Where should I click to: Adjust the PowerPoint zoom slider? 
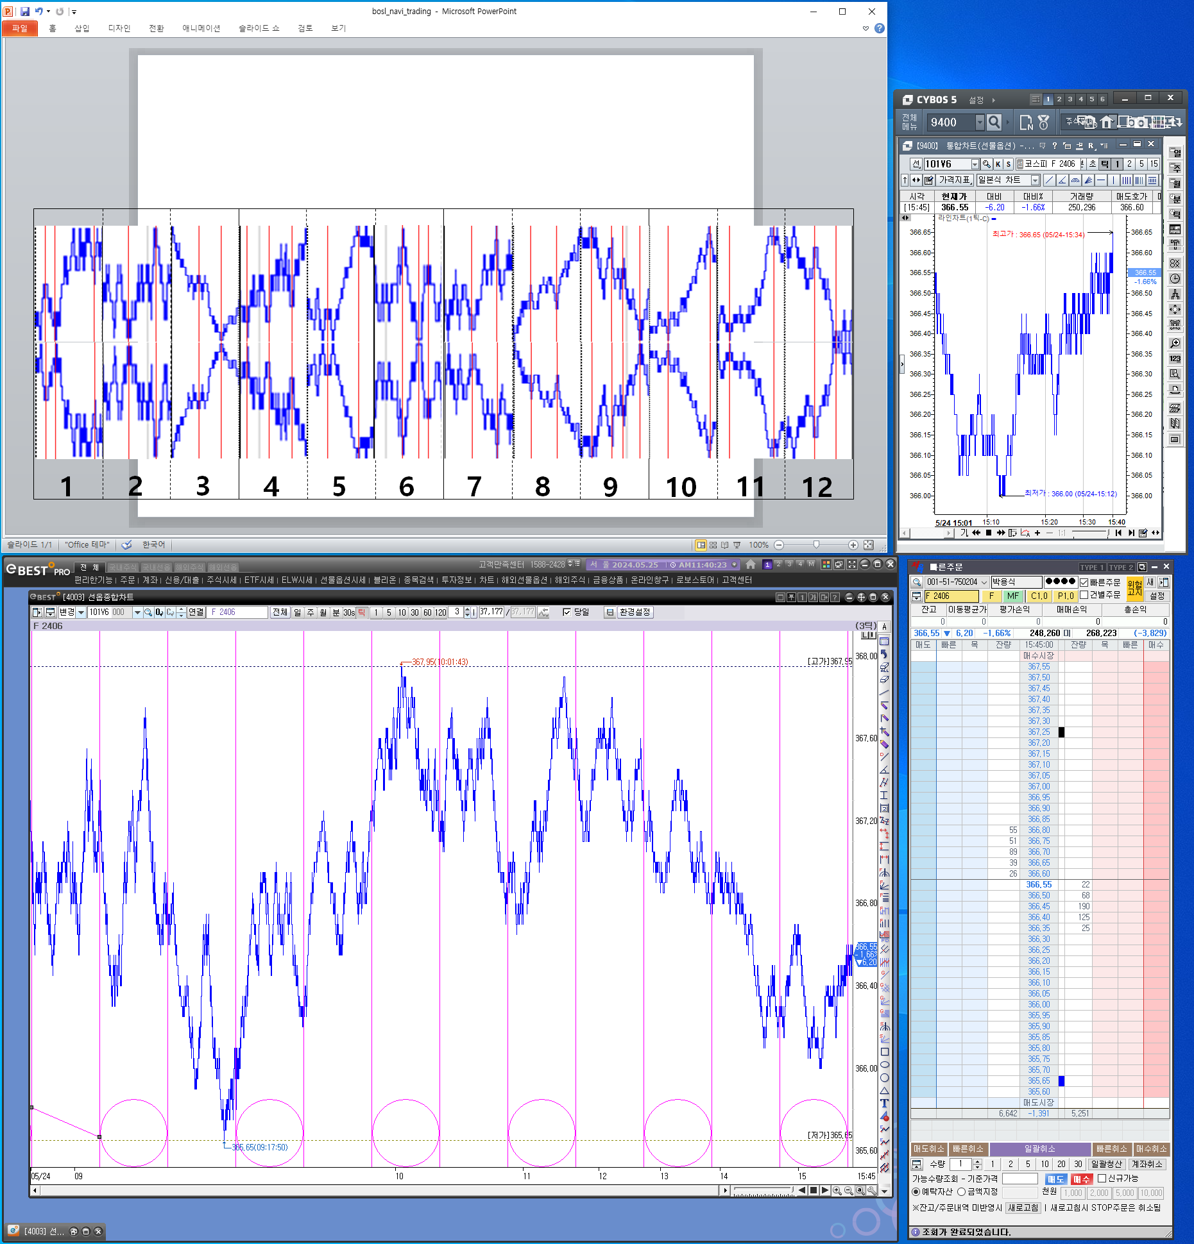coord(816,545)
